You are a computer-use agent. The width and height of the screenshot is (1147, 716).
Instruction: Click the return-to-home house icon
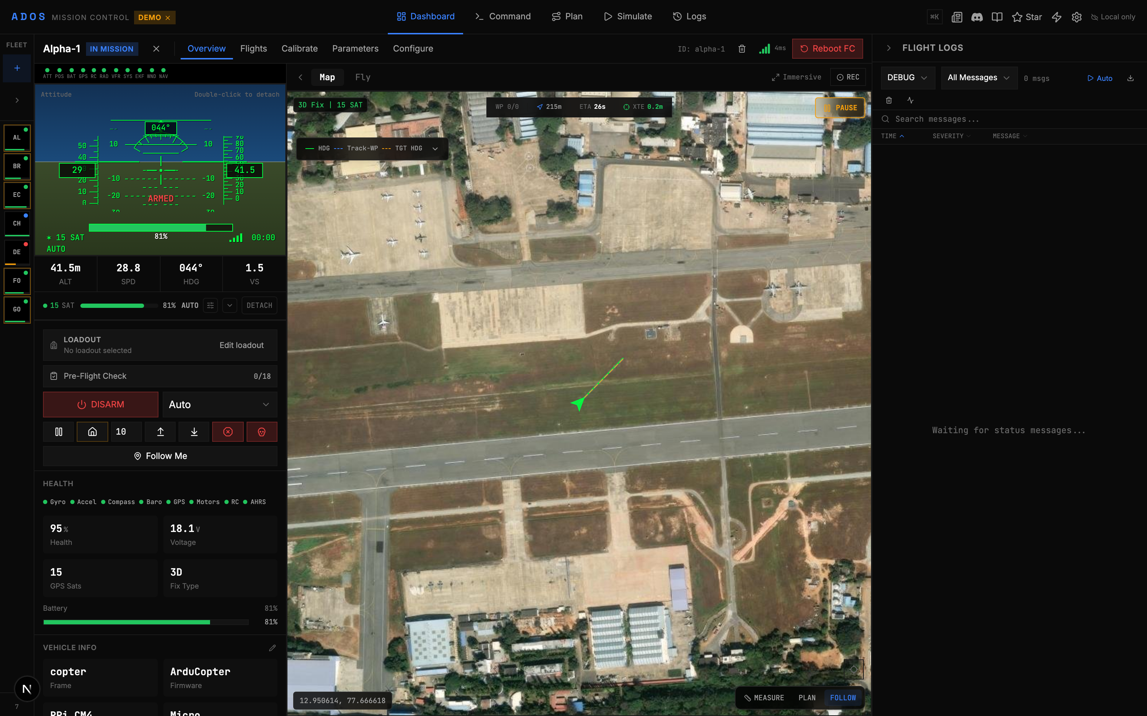pyautogui.click(x=92, y=431)
